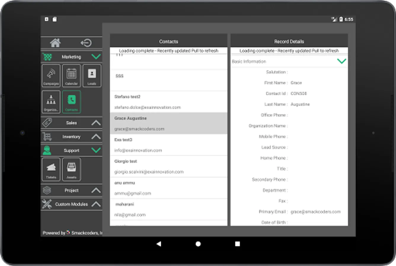396x266 pixels.
Task: Go to the Home icon in sidebar
Action: click(x=55, y=43)
